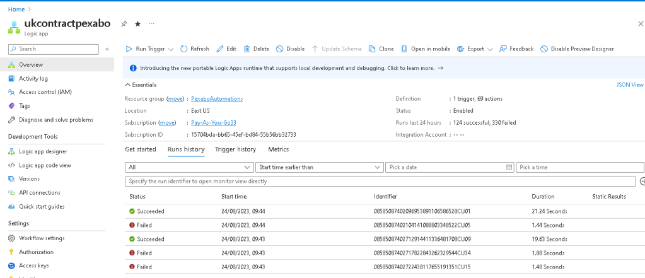Open the Failed run lasting 1.88 Seconds

coord(384,253)
